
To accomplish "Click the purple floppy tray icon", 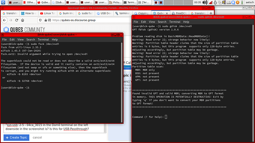I will (x=224, y=2).
